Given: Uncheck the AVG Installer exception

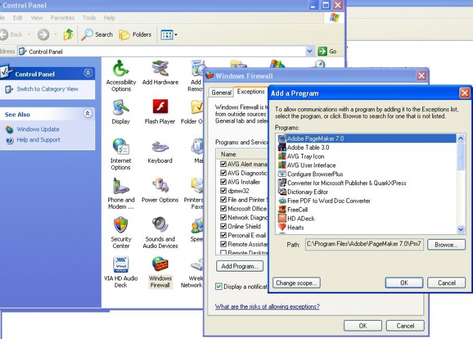Looking at the screenshot, I should pos(223,182).
